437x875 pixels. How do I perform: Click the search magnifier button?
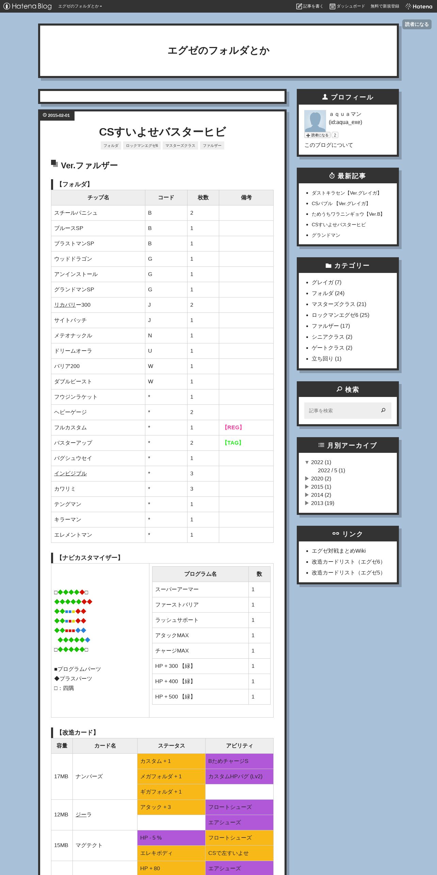pos(383,411)
